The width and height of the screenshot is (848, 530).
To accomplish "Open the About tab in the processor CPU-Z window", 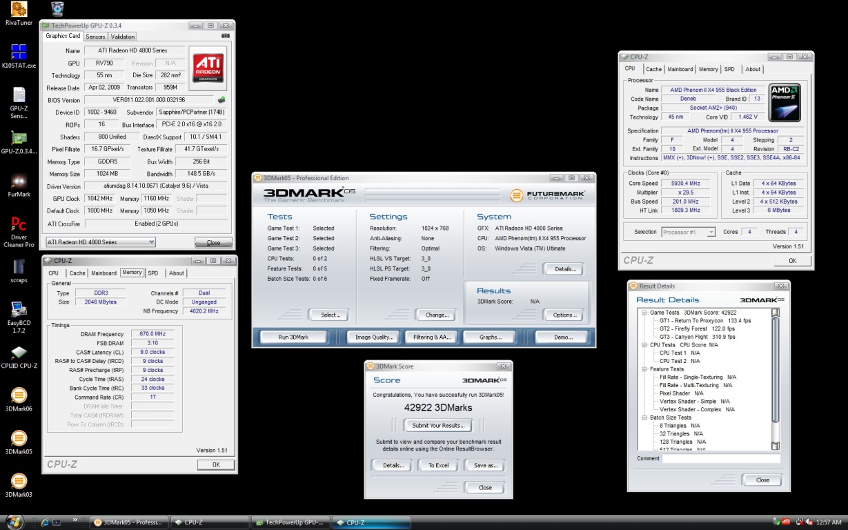I will pyautogui.click(x=753, y=69).
